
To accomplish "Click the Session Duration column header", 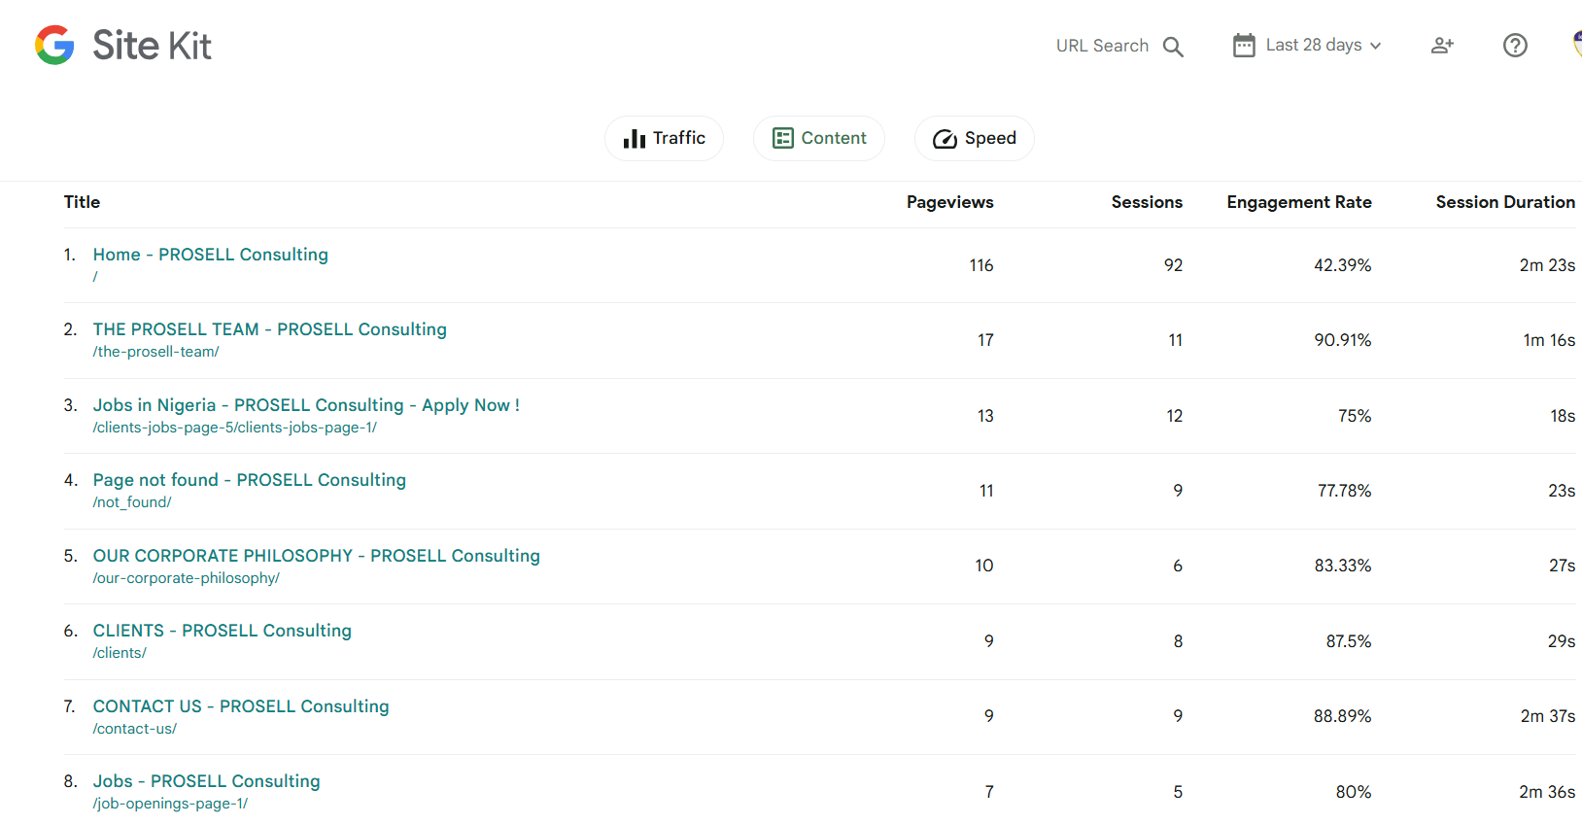I will pos(1505,202).
